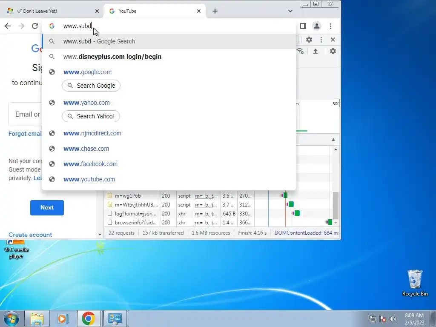Click page scroll down arrow near Create account
The height and width of the screenshot is (327, 436).
(100, 235)
